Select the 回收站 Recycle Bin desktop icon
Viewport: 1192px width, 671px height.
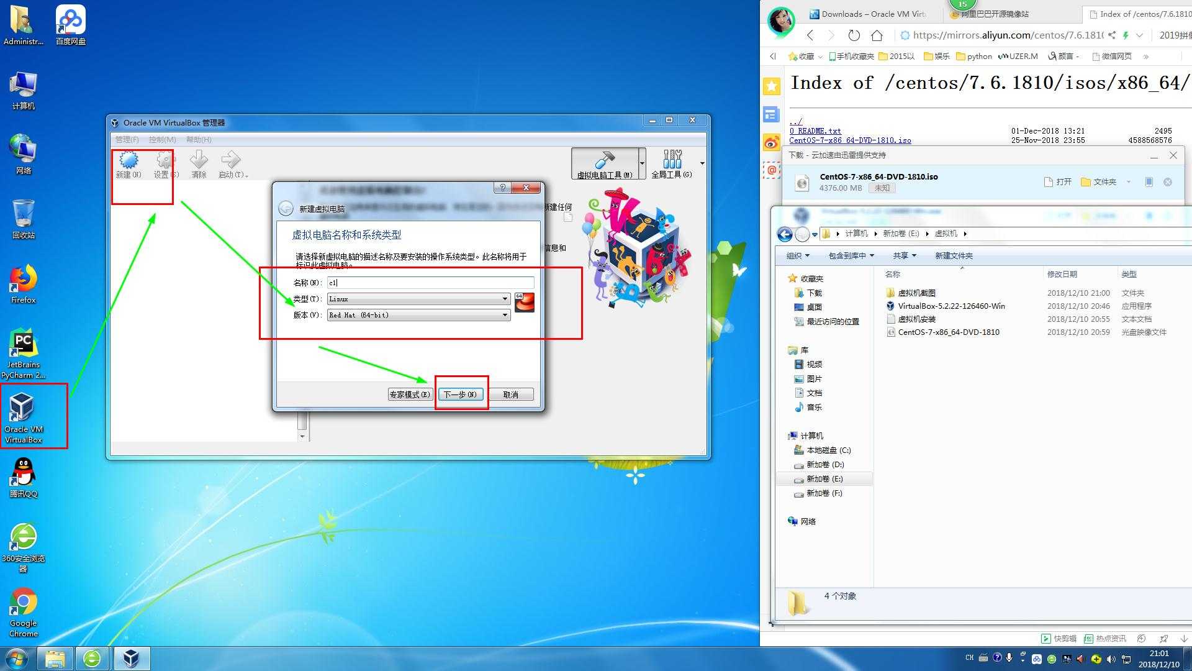pyautogui.click(x=23, y=219)
